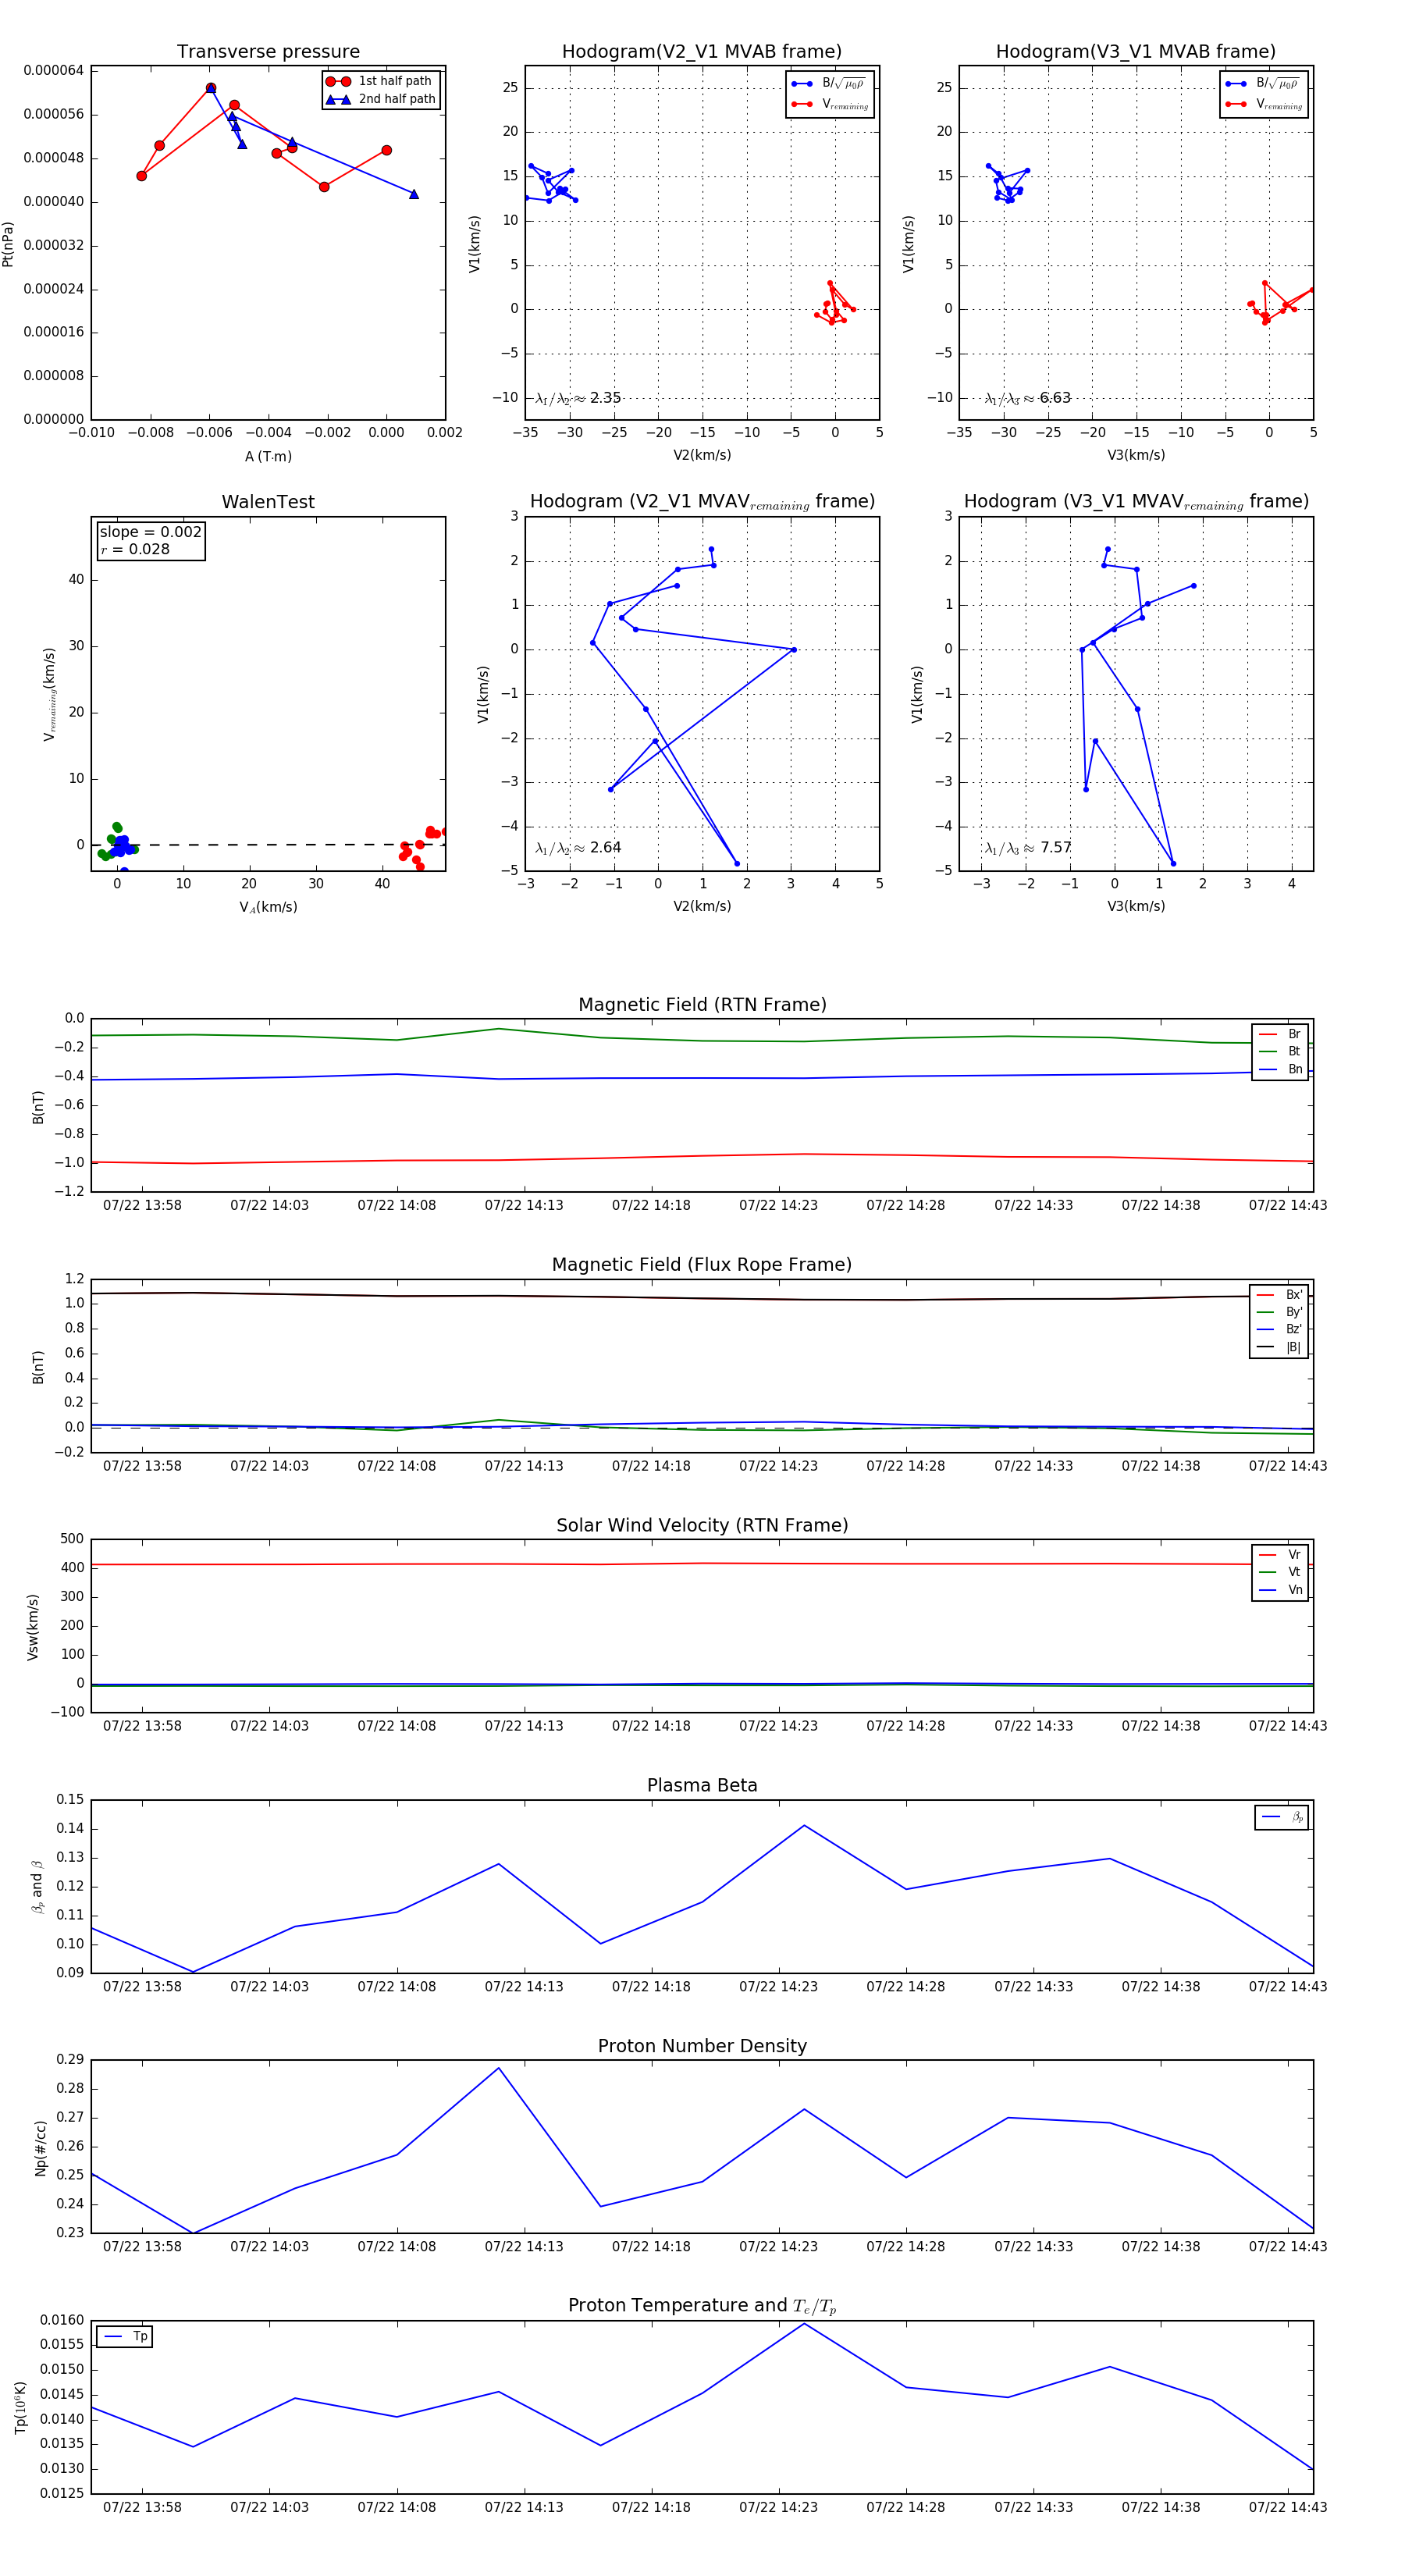Click the 'Tp' legend in the temperature plot
Viewport: 1405px width, 2576px height.
click(124, 2336)
